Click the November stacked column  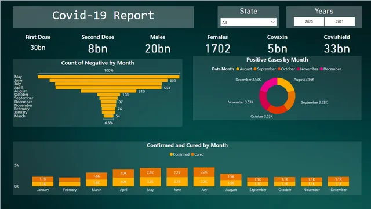(311, 182)
